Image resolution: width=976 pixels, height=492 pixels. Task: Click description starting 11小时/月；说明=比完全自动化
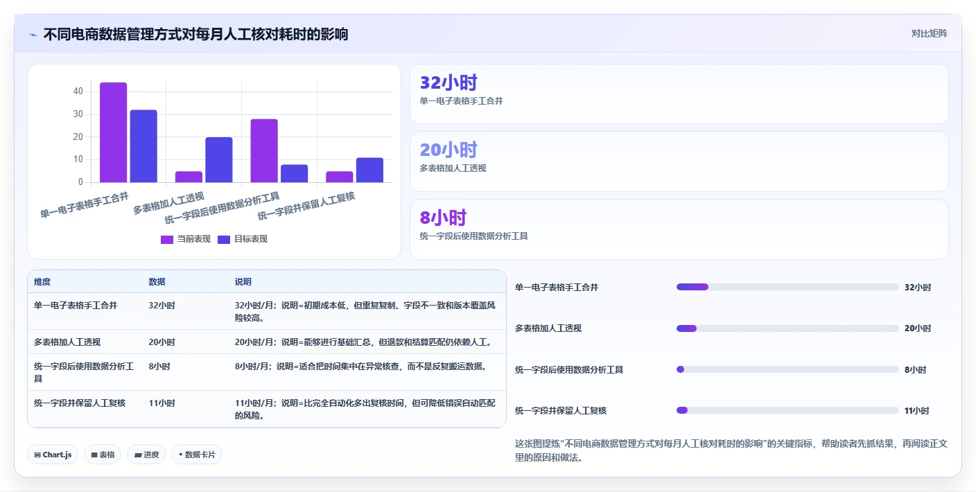[365, 410]
